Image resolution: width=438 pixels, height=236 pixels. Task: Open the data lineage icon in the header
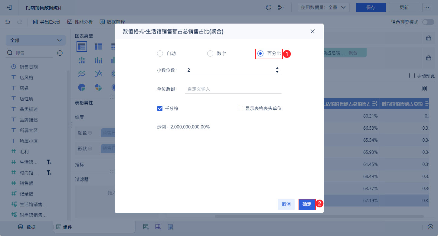pos(281,8)
